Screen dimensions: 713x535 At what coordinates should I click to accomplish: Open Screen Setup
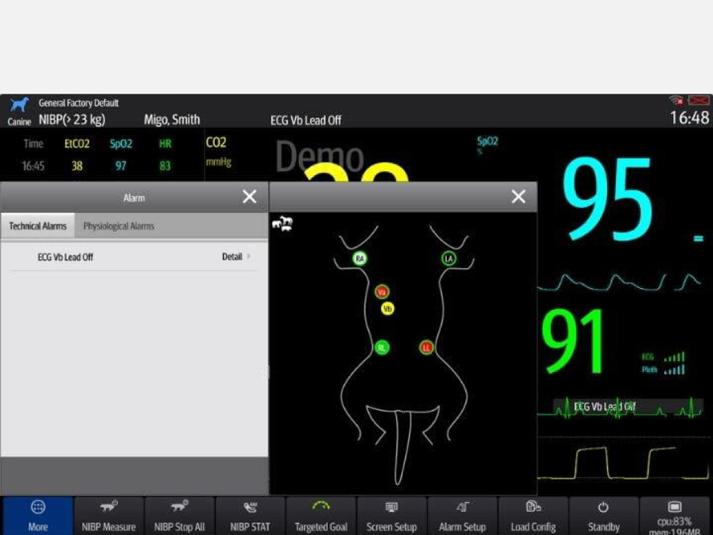coord(391,515)
